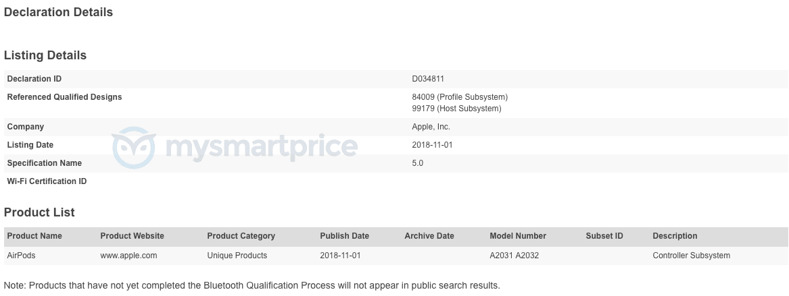Click the model number A2031 A2032
This screenshot has width=789, height=296.
point(514,256)
